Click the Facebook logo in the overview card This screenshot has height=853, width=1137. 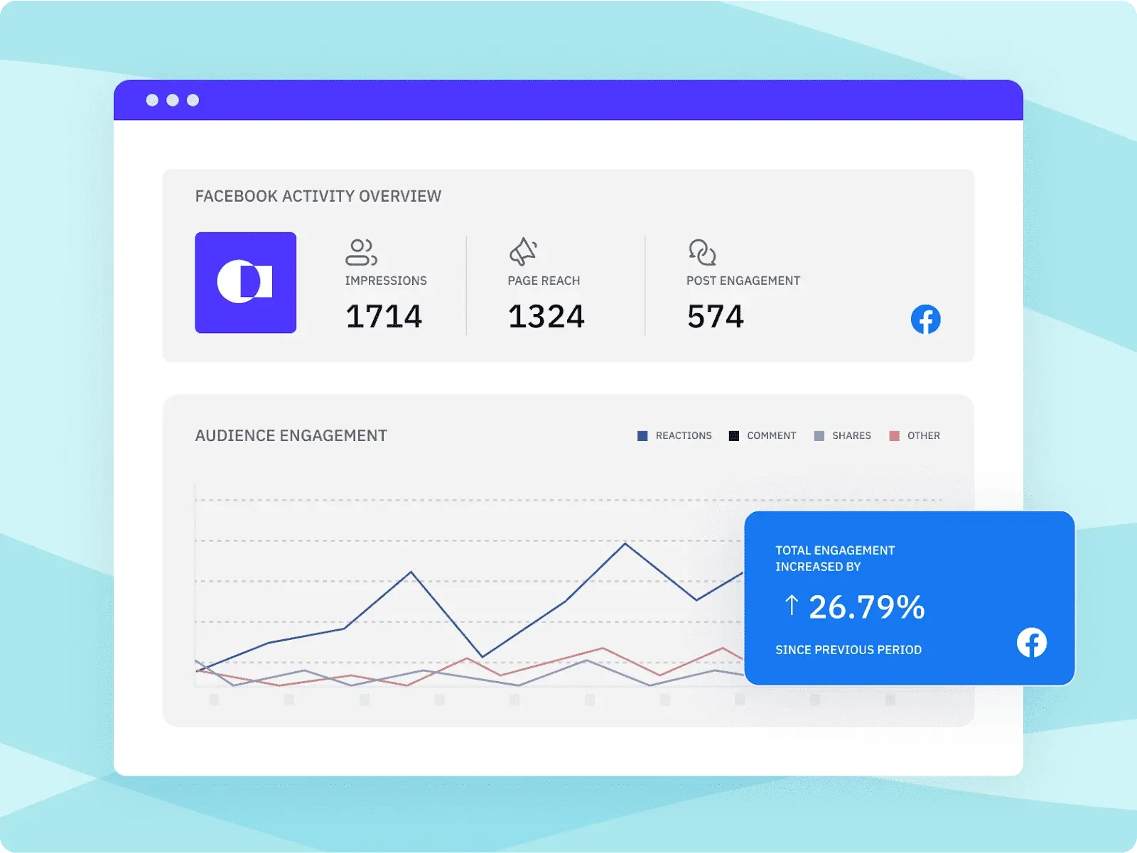(x=925, y=320)
